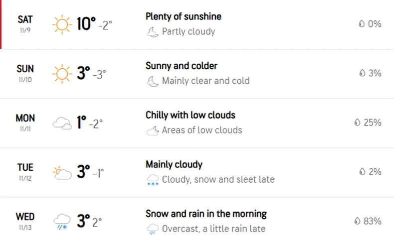Click the sun icon for Saturday
This screenshot has width=394, height=246.
[62, 24]
